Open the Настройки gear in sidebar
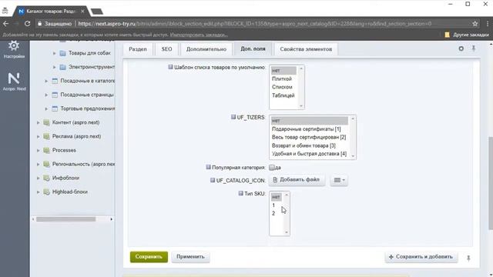The image size is (493, 277). (14, 46)
